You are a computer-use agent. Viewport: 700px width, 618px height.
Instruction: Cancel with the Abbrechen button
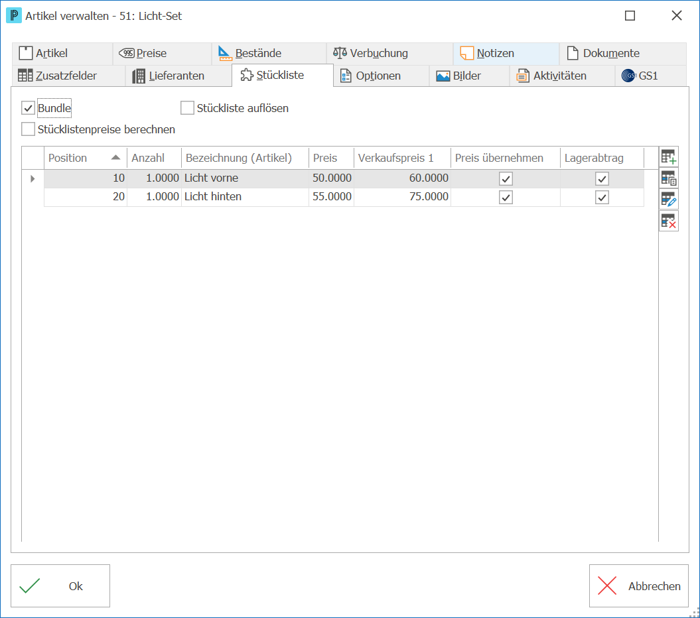(x=639, y=586)
